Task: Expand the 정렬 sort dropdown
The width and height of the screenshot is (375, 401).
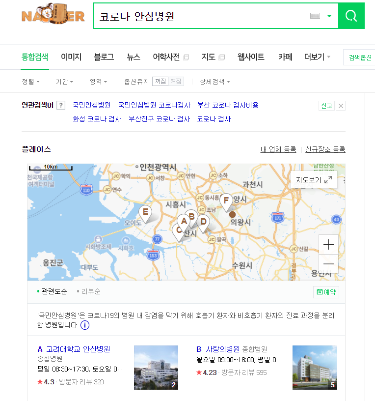Action: (30, 82)
